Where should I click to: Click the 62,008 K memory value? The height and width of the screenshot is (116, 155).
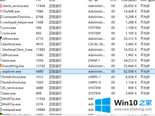(130, 72)
